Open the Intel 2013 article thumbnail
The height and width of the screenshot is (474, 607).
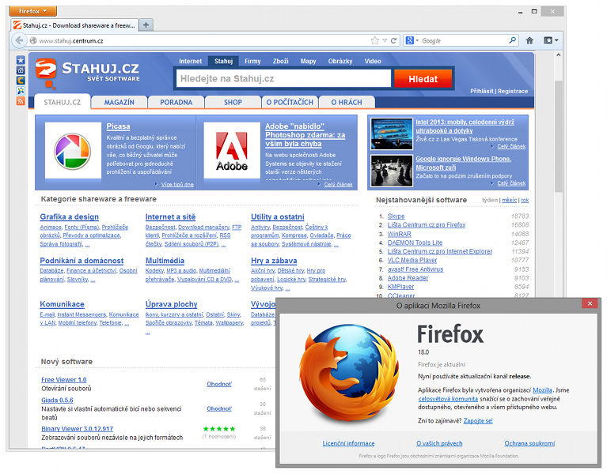[392, 134]
